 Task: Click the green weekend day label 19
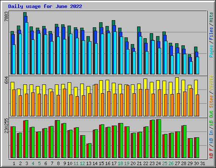pos(127,163)
